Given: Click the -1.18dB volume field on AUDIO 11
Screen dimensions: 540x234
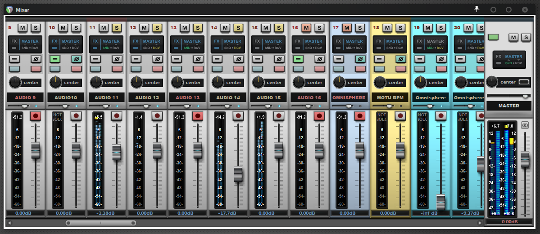Looking at the screenshot, I should click(x=106, y=213).
